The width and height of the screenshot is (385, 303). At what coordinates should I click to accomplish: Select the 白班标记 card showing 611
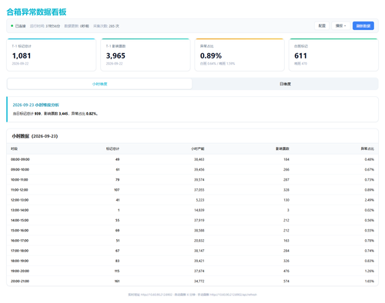333,55
